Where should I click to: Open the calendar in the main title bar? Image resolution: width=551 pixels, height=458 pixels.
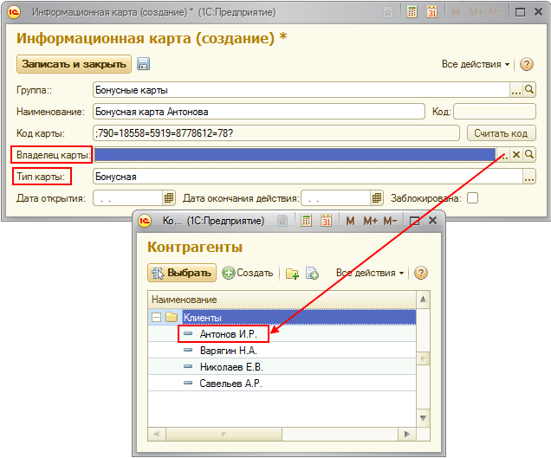tap(430, 13)
